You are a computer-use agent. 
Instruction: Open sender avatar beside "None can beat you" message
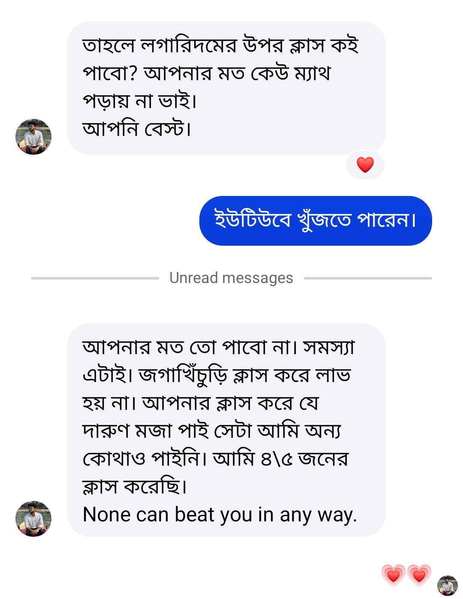(x=33, y=519)
